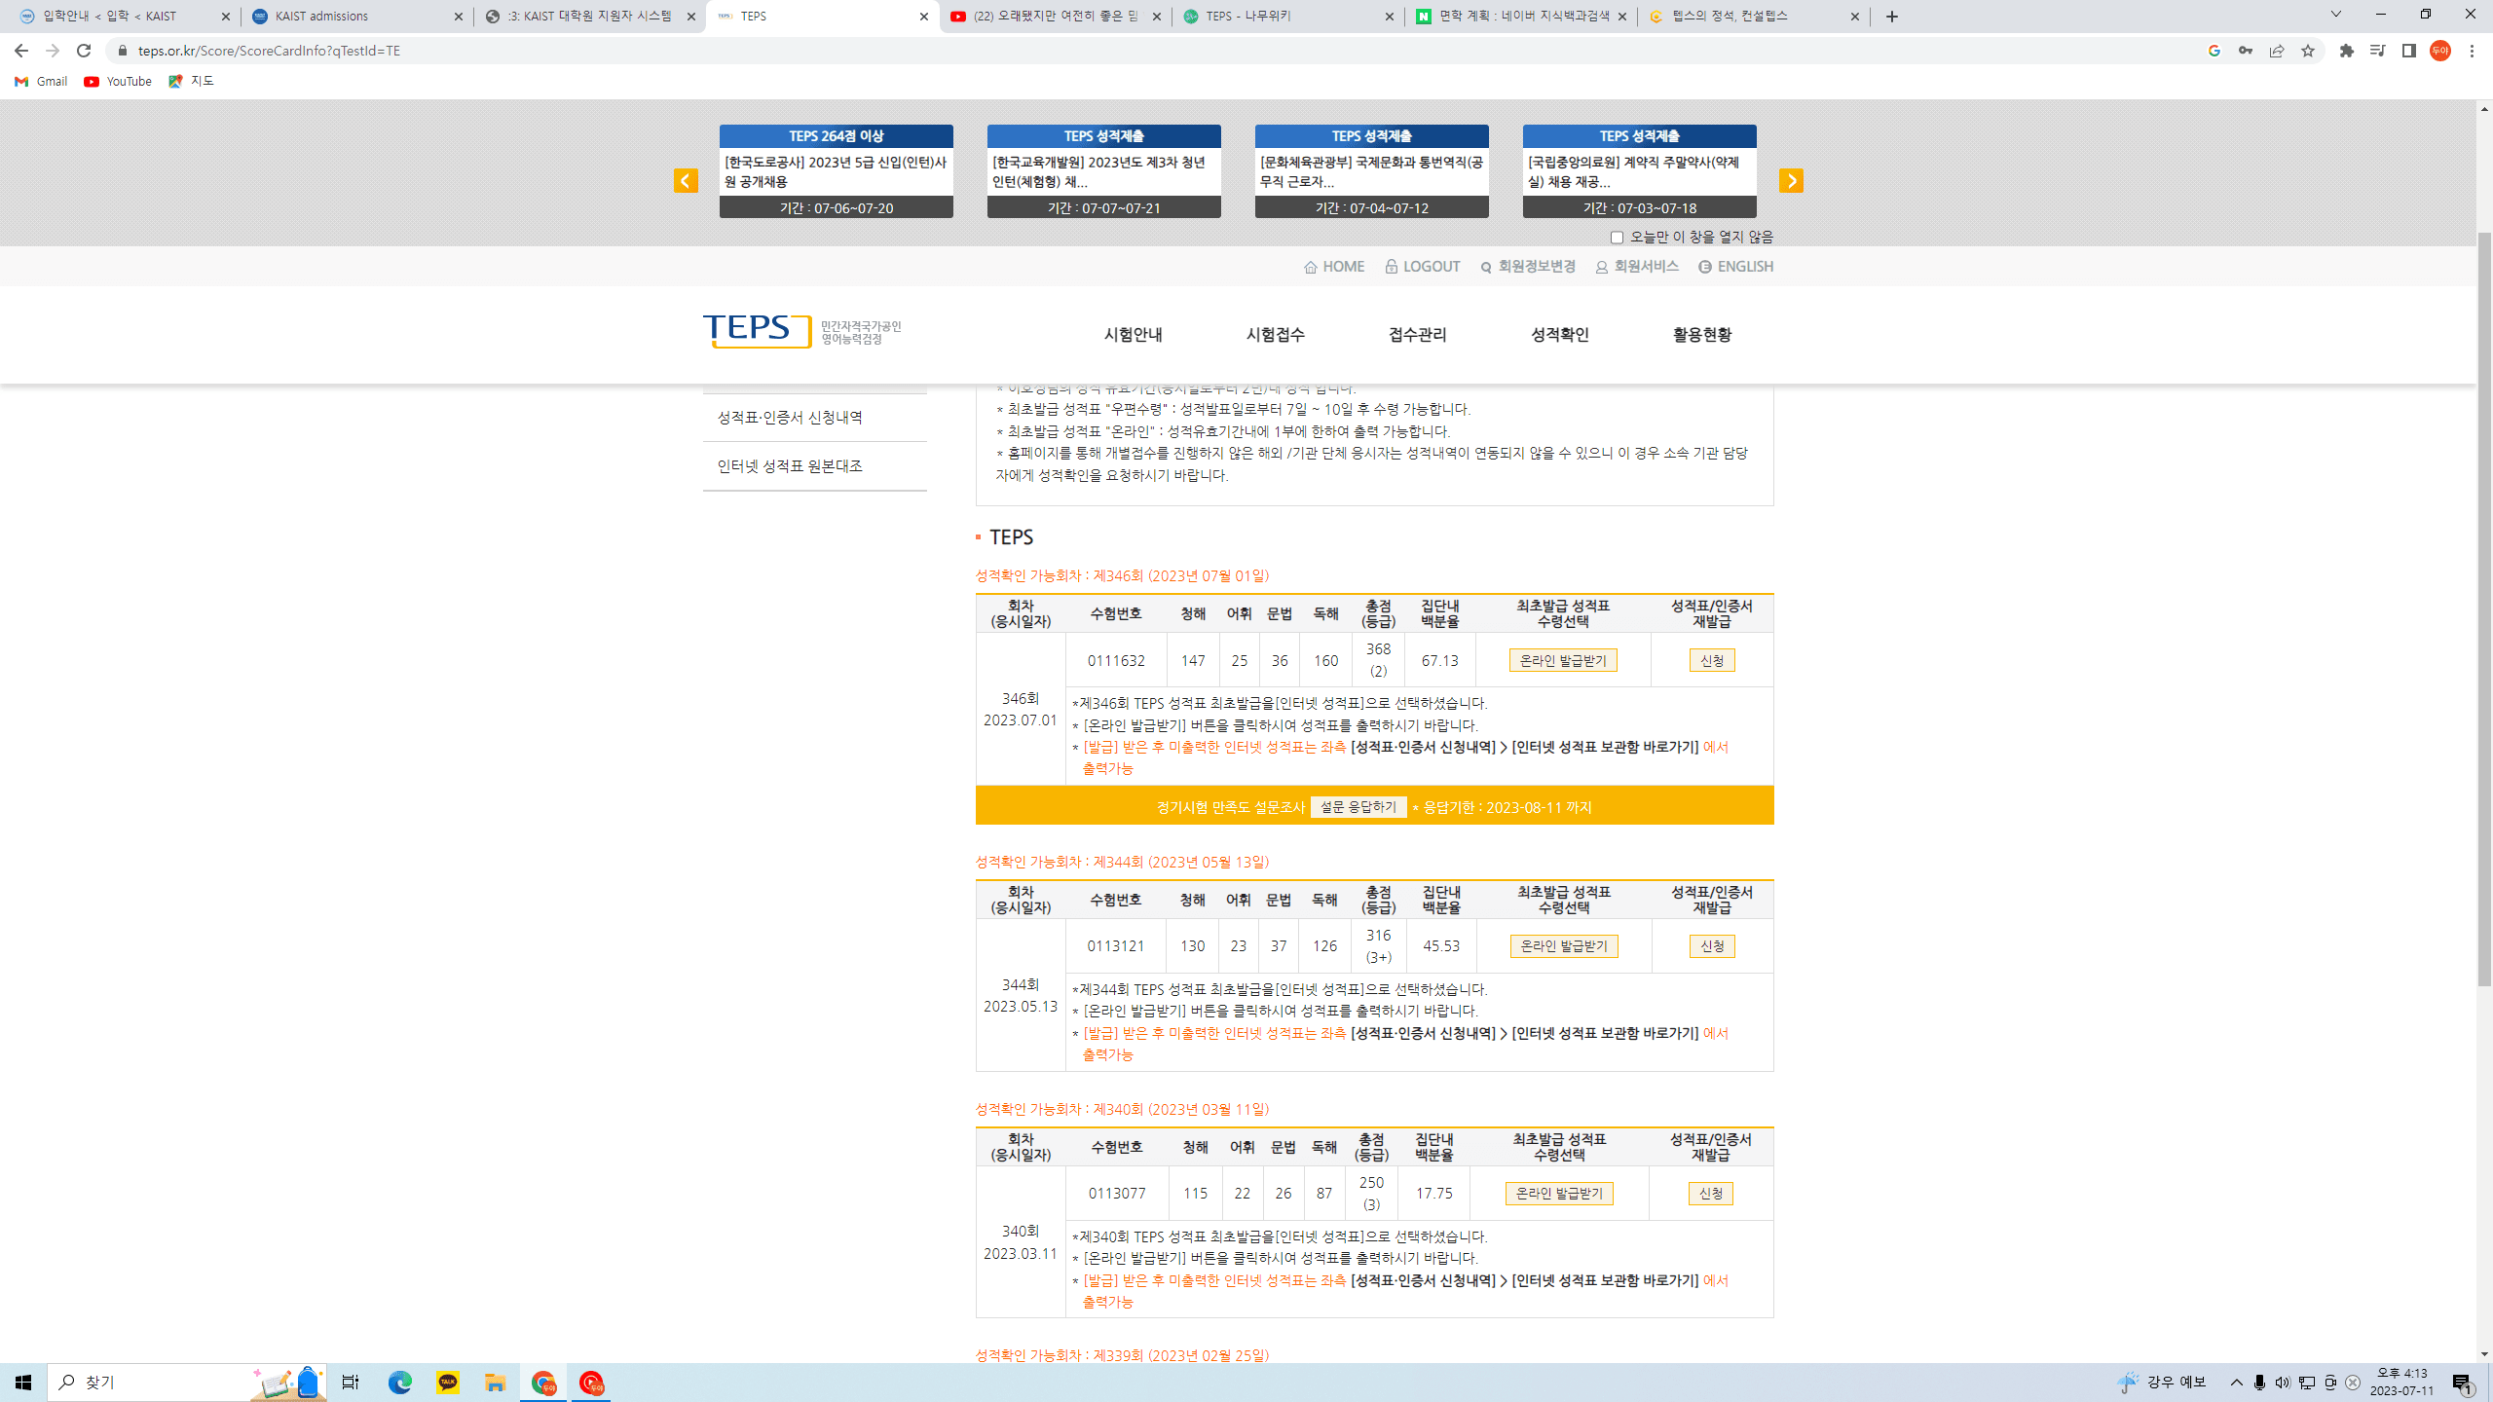Expand the system tray hidden icons chevron
This screenshot has width=2493, height=1402.
pyautogui.click(x=2236, y=1383)
